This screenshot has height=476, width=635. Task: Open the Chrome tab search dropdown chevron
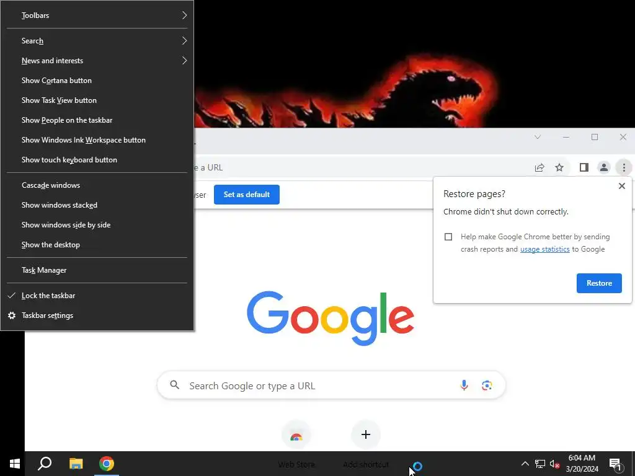click(538, 137)
